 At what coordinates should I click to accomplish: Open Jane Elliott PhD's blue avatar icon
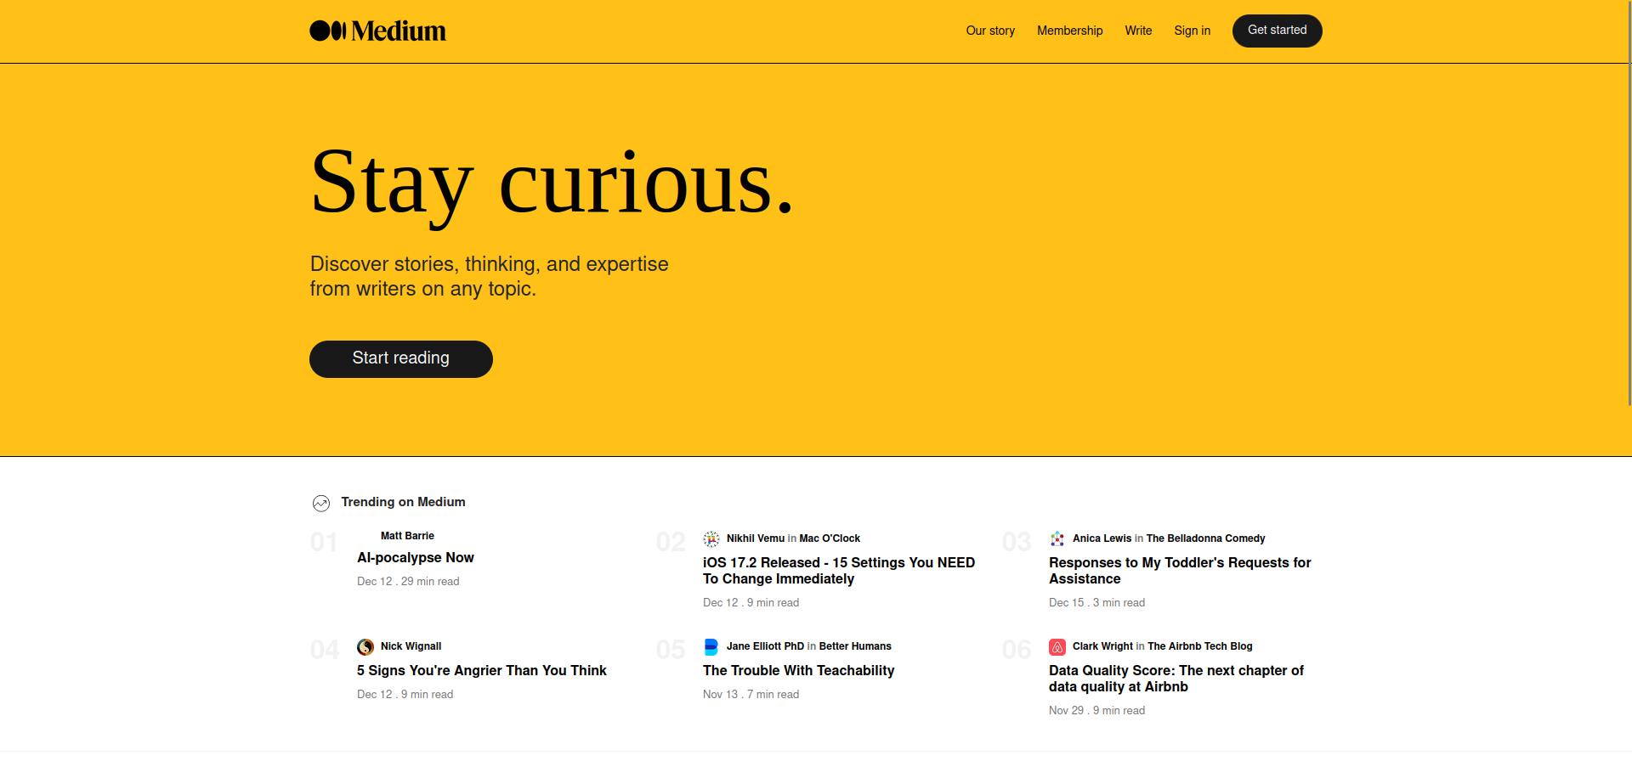pos(711,646)
